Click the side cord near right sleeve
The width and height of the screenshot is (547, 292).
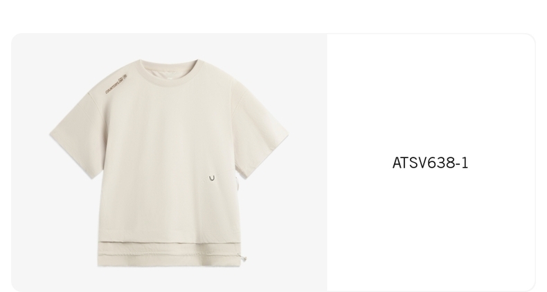(x=237, y=183)
